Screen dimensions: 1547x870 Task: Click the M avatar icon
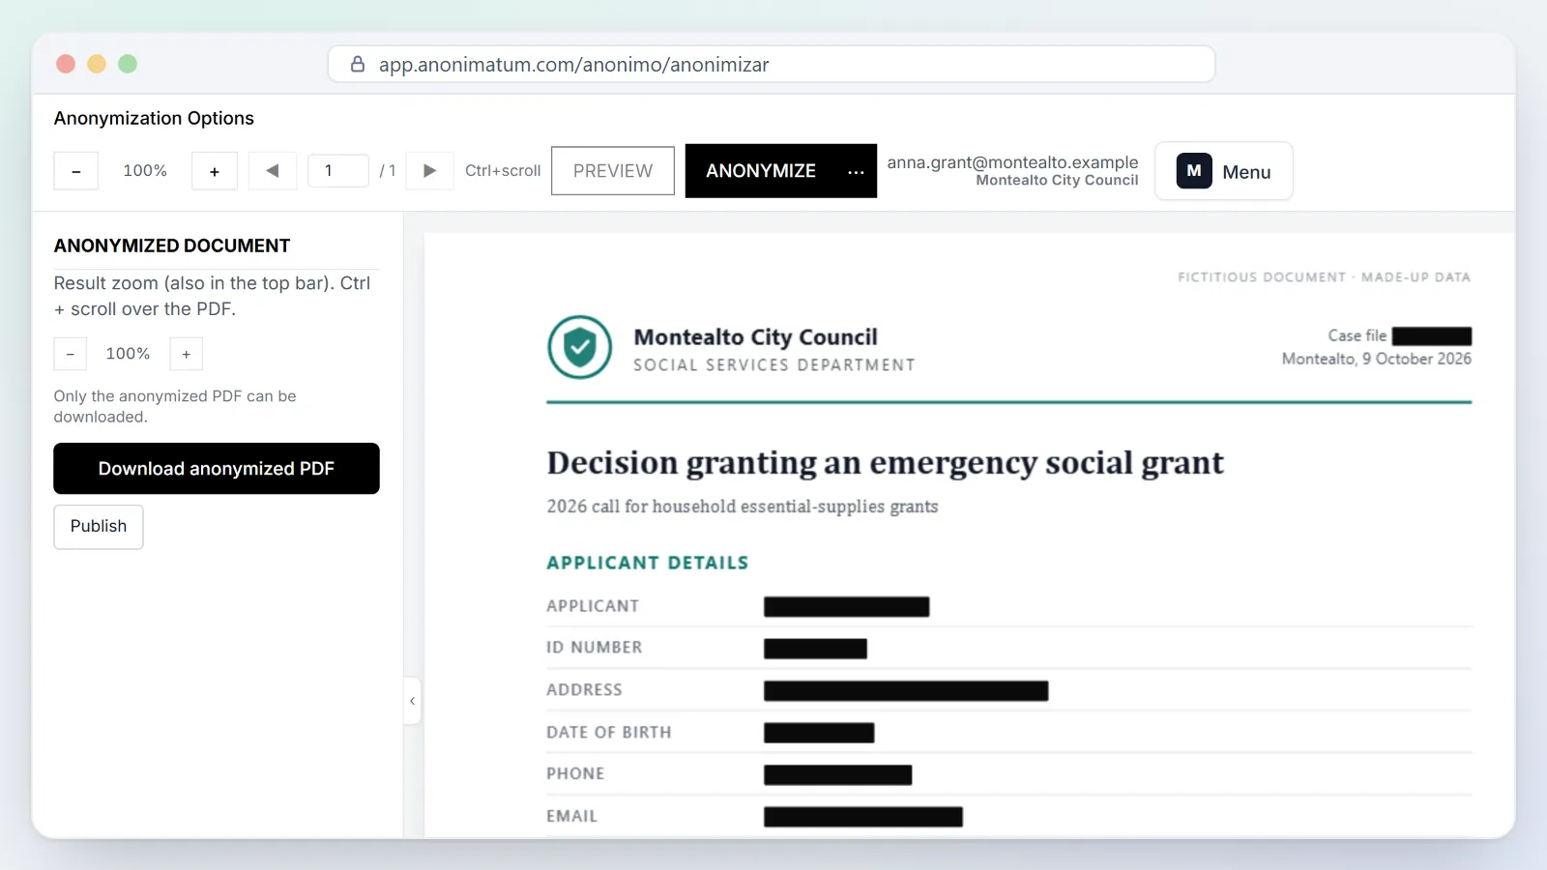pos(1194,171)
